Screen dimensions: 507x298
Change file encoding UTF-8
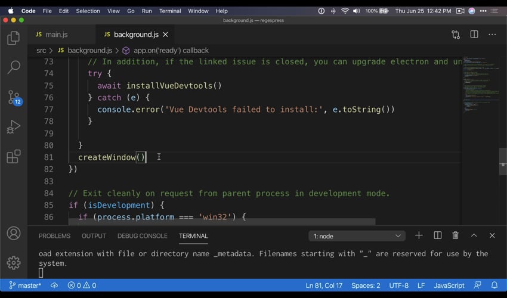pyautogui.click(x=398, y=285)
